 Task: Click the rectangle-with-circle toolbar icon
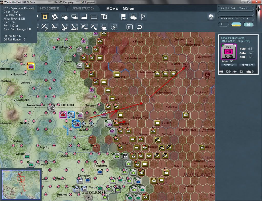[64, 17]
